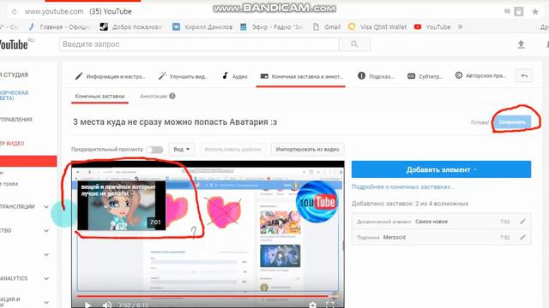Open the VK bookmark Кирилл Данилов

click(202, 27)
